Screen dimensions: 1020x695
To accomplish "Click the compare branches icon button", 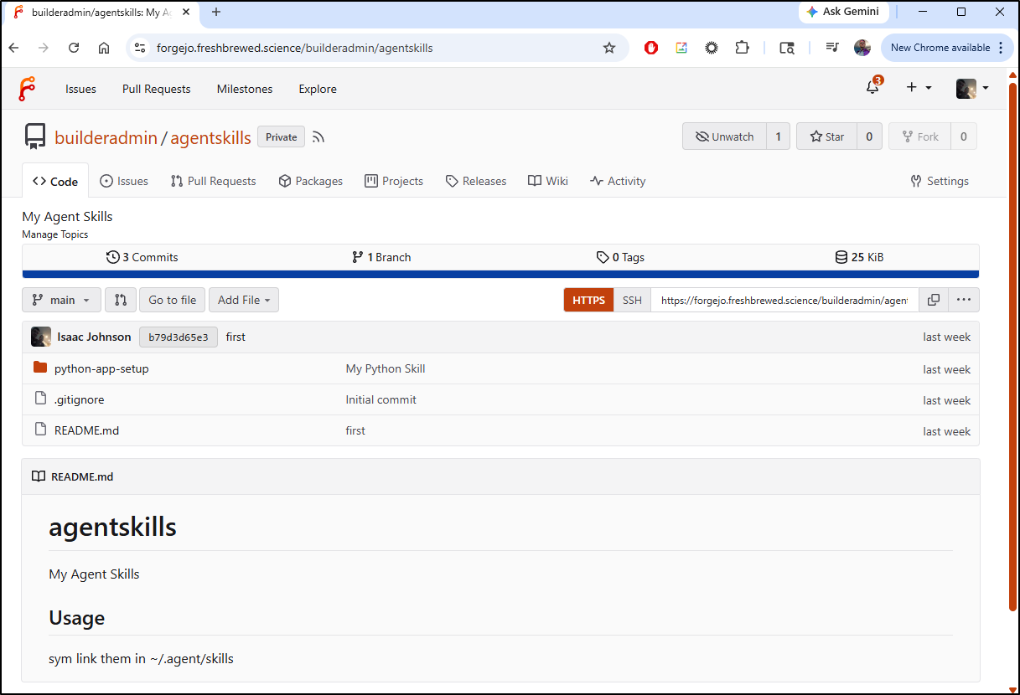I will (121, 300).
